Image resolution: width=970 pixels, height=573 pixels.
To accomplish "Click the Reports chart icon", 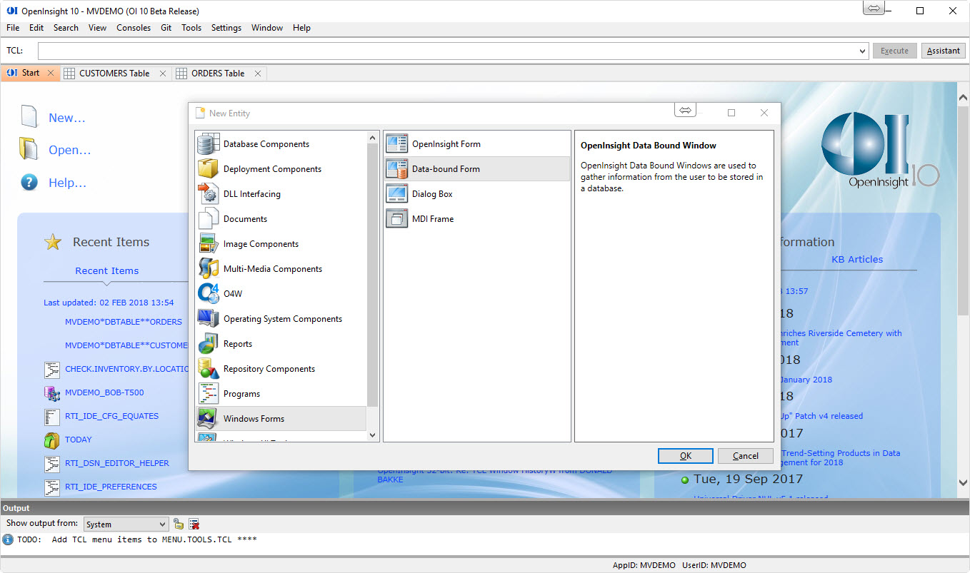I will coord(209,344).
